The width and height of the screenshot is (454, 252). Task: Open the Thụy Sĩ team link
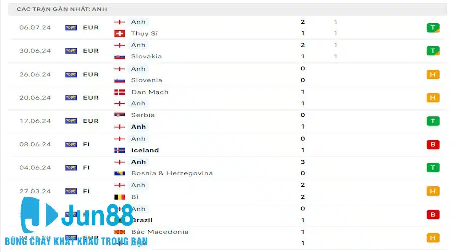(144, 34)
